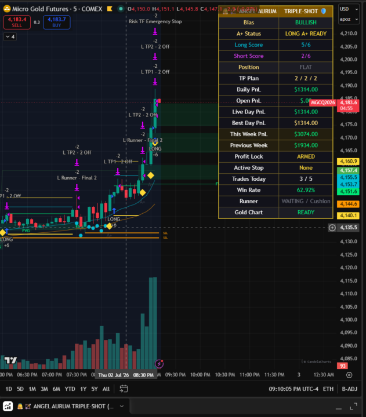Click the 4,183.7 BUY button
Screen dimensions: 366x417
click(x=56, y=22)
